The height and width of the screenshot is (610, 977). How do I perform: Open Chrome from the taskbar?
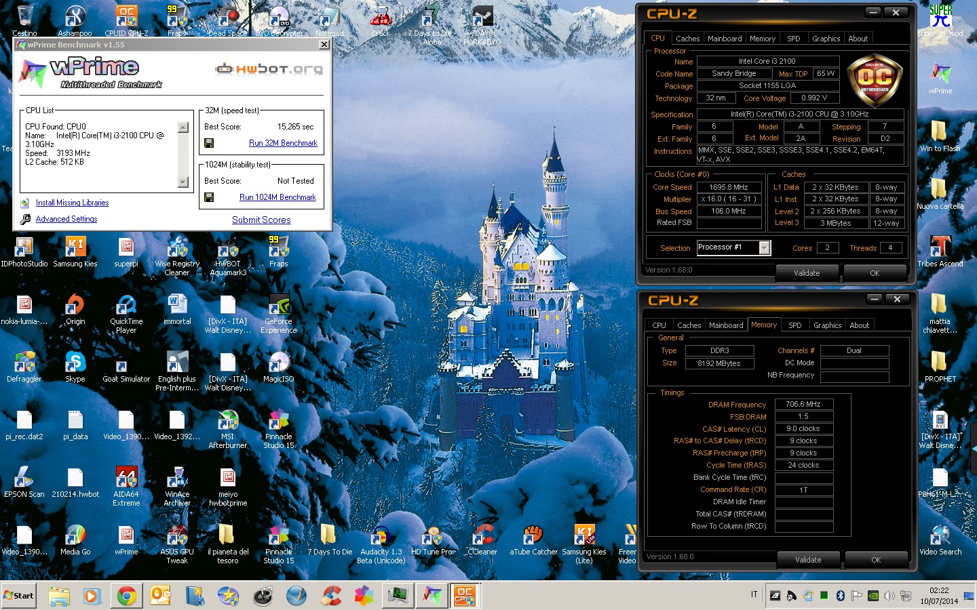click(x=126, y=596)
